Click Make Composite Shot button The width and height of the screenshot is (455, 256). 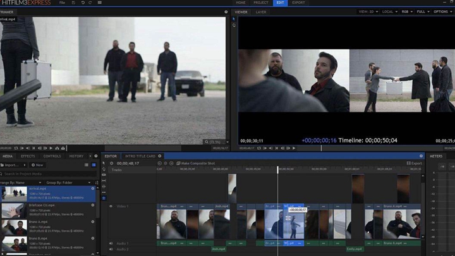point(196,164)
